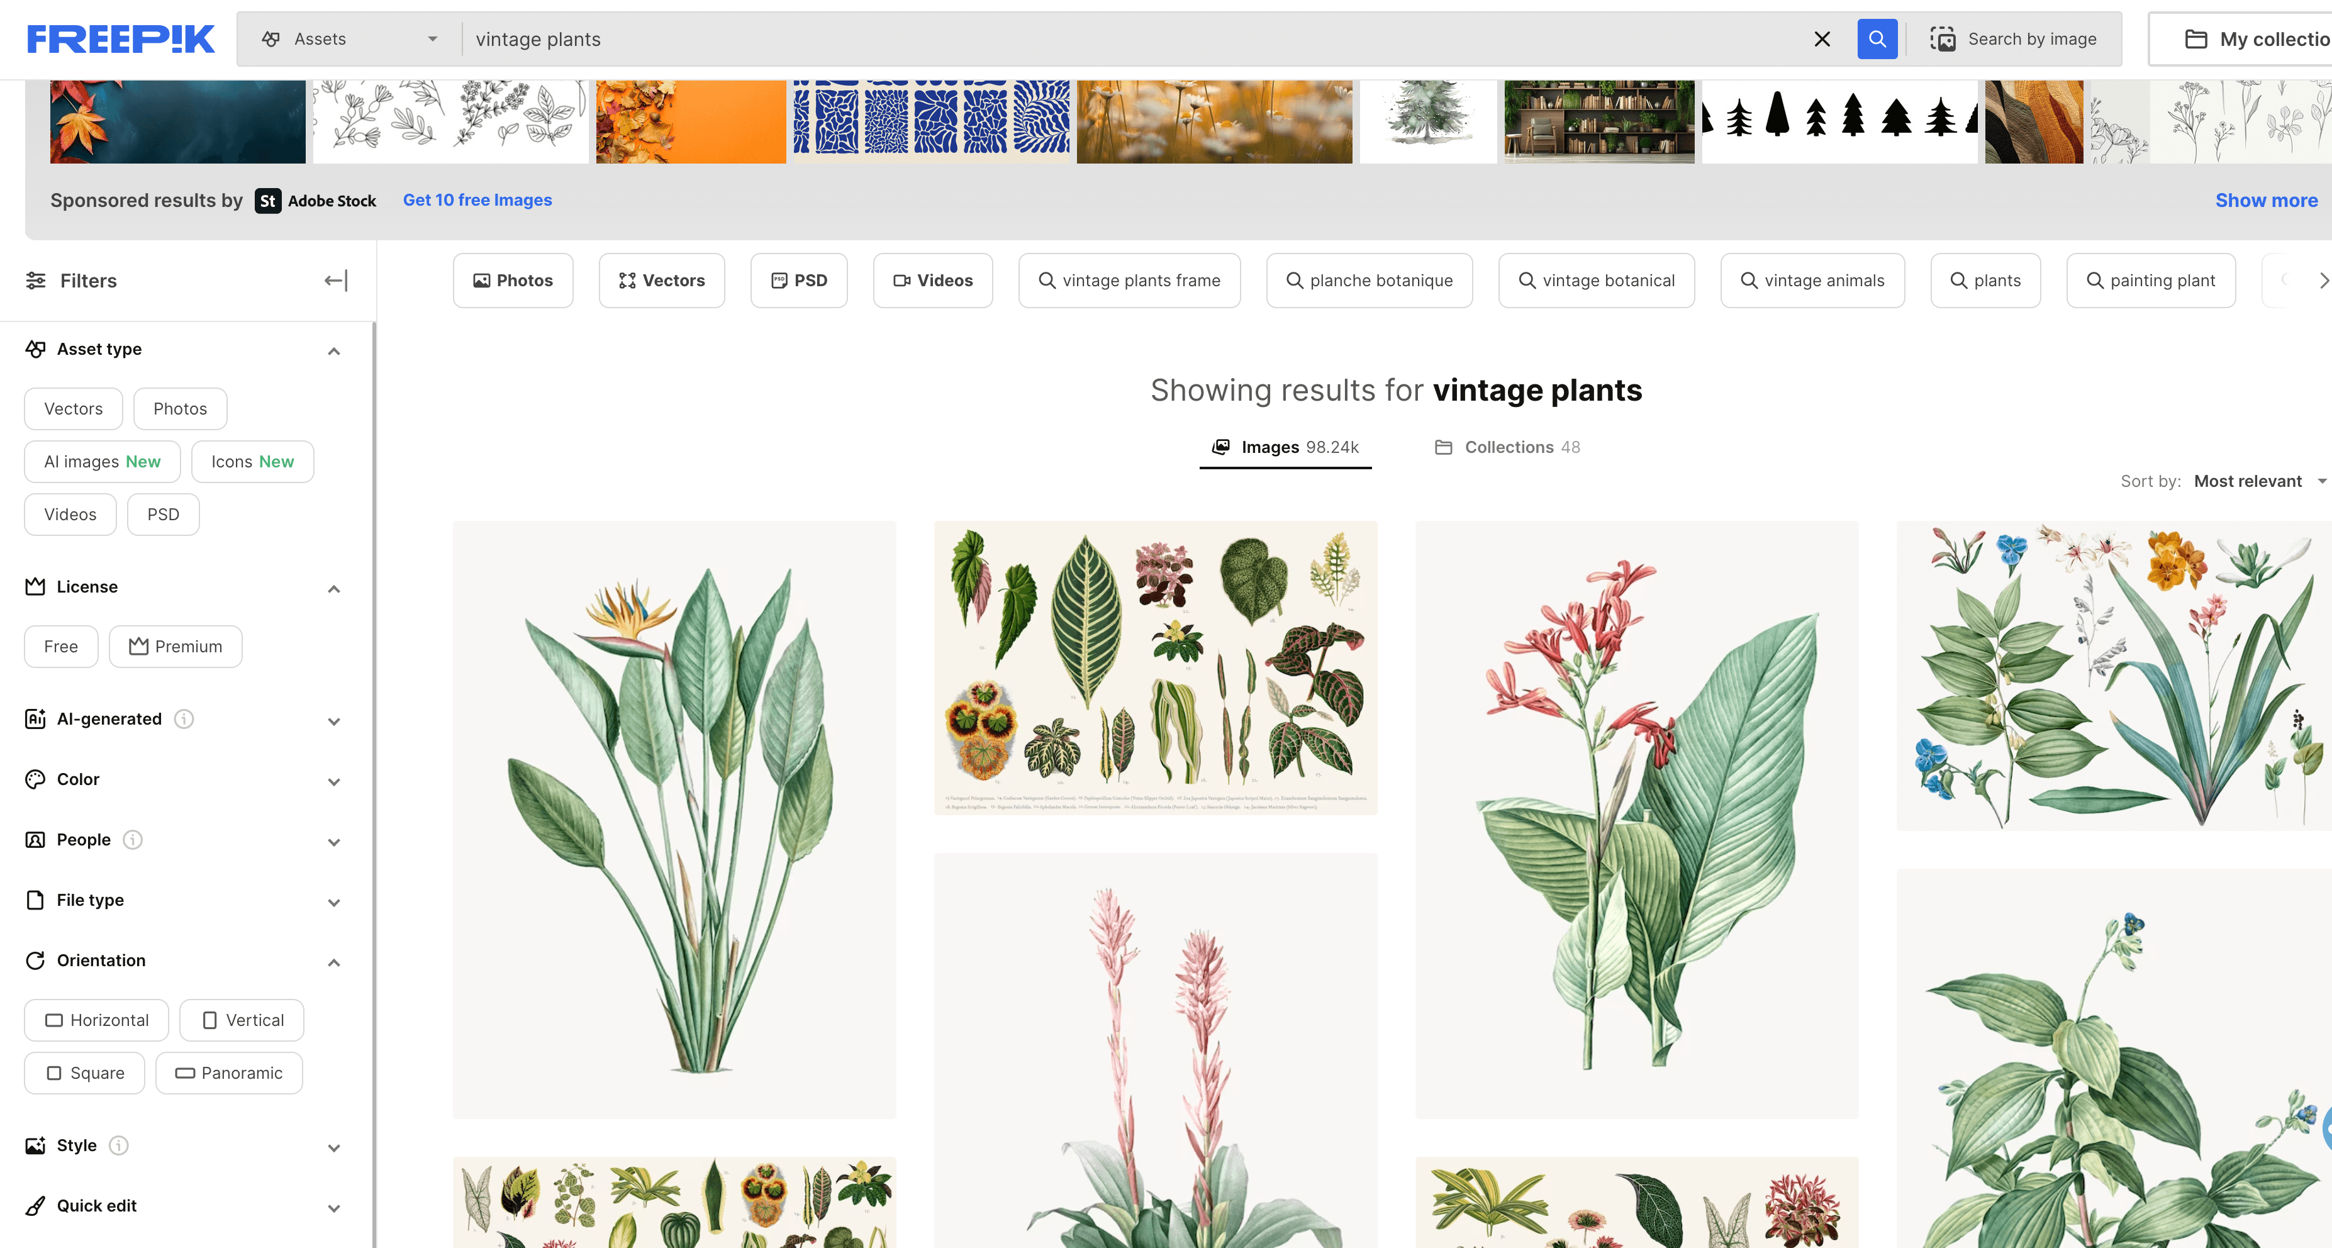Click the vintage plants search input
This screenshot has width=2332, height=1248.
point(1132,39)
